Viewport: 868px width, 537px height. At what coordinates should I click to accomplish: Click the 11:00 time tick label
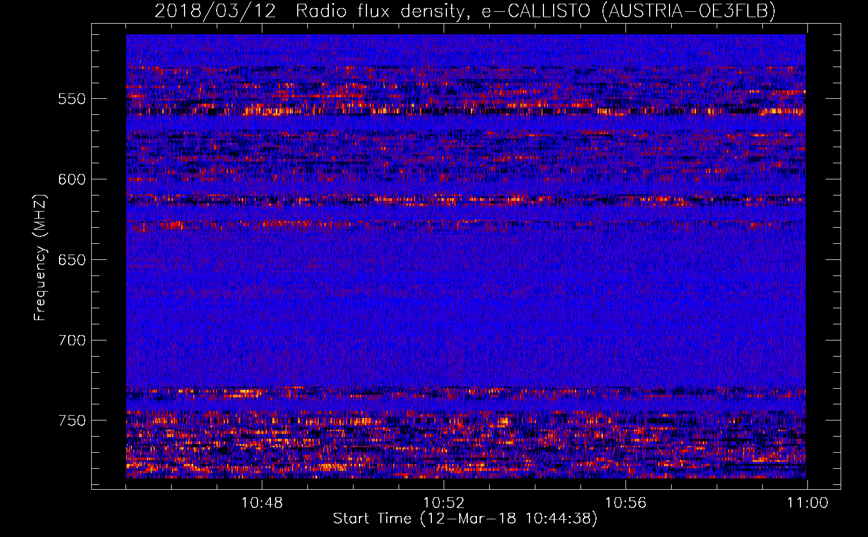pyautogui.click(x=807, y=503)
